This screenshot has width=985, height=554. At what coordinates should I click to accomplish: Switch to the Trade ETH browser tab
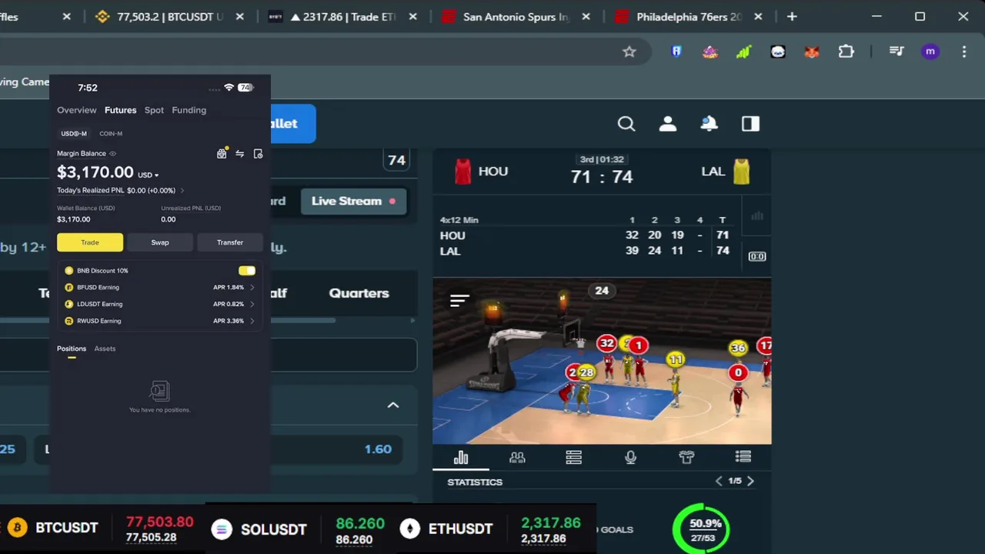click(x=343, y=16)
